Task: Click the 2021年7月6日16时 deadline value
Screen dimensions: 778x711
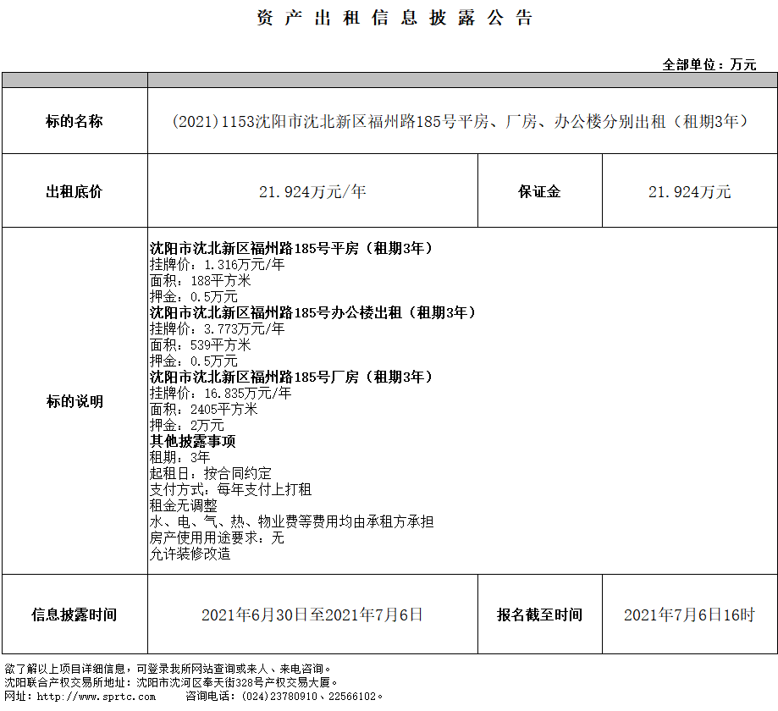Action: pos(688,615)
